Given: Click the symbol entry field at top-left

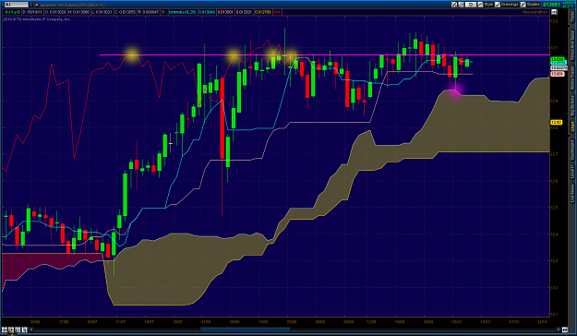Looking at the screenshot, I should [x=17, y=5].
